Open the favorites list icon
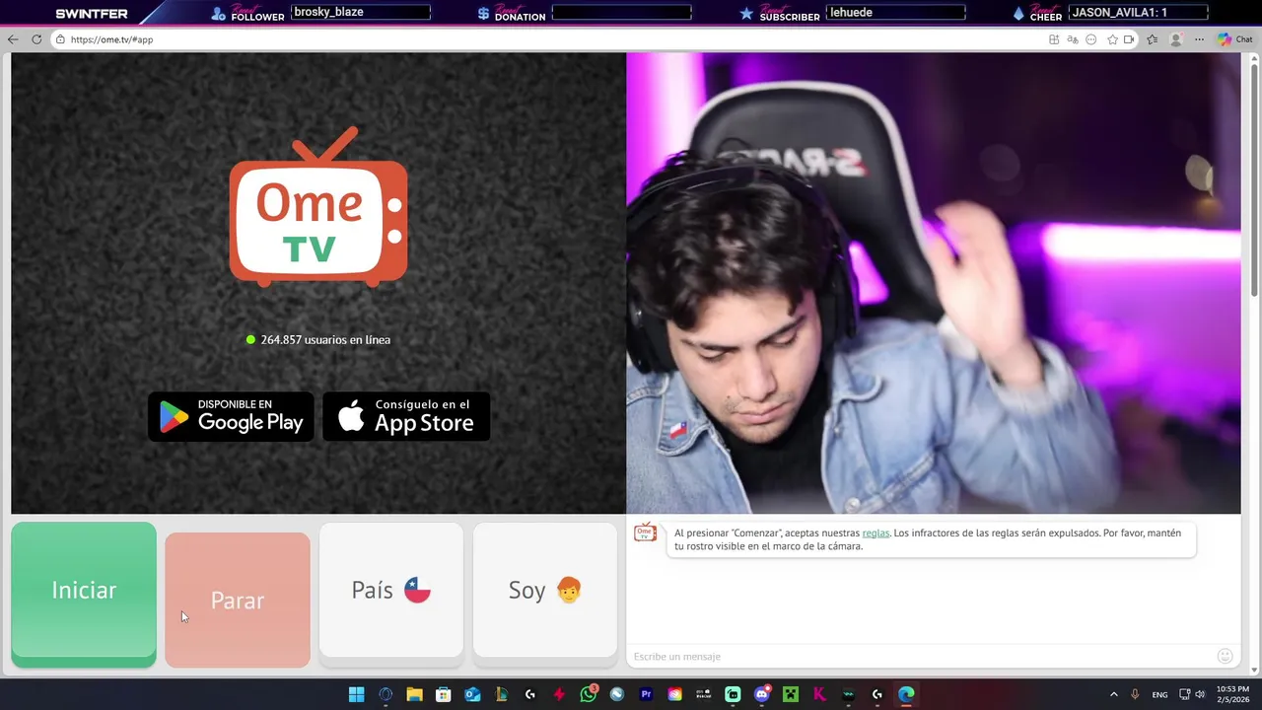Image resolution: width=1262 pixels, height=710 pixels. 1152,39
